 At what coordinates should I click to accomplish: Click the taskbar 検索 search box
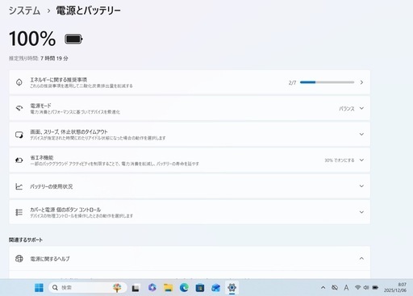87,288
